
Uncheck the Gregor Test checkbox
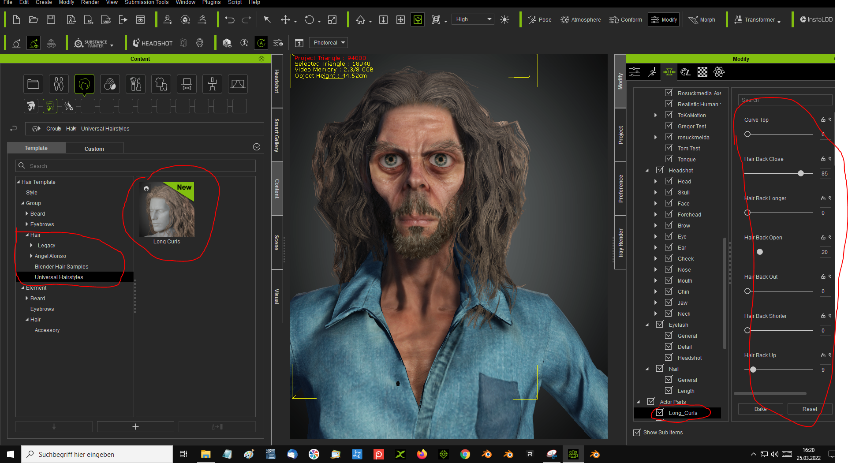669,126
